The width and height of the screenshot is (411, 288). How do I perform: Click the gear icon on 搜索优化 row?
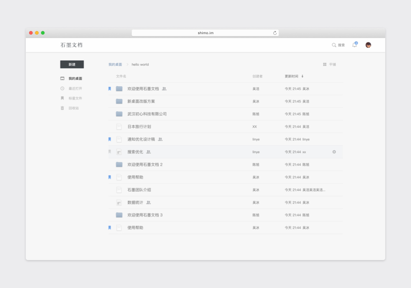(x=334, y=152)
